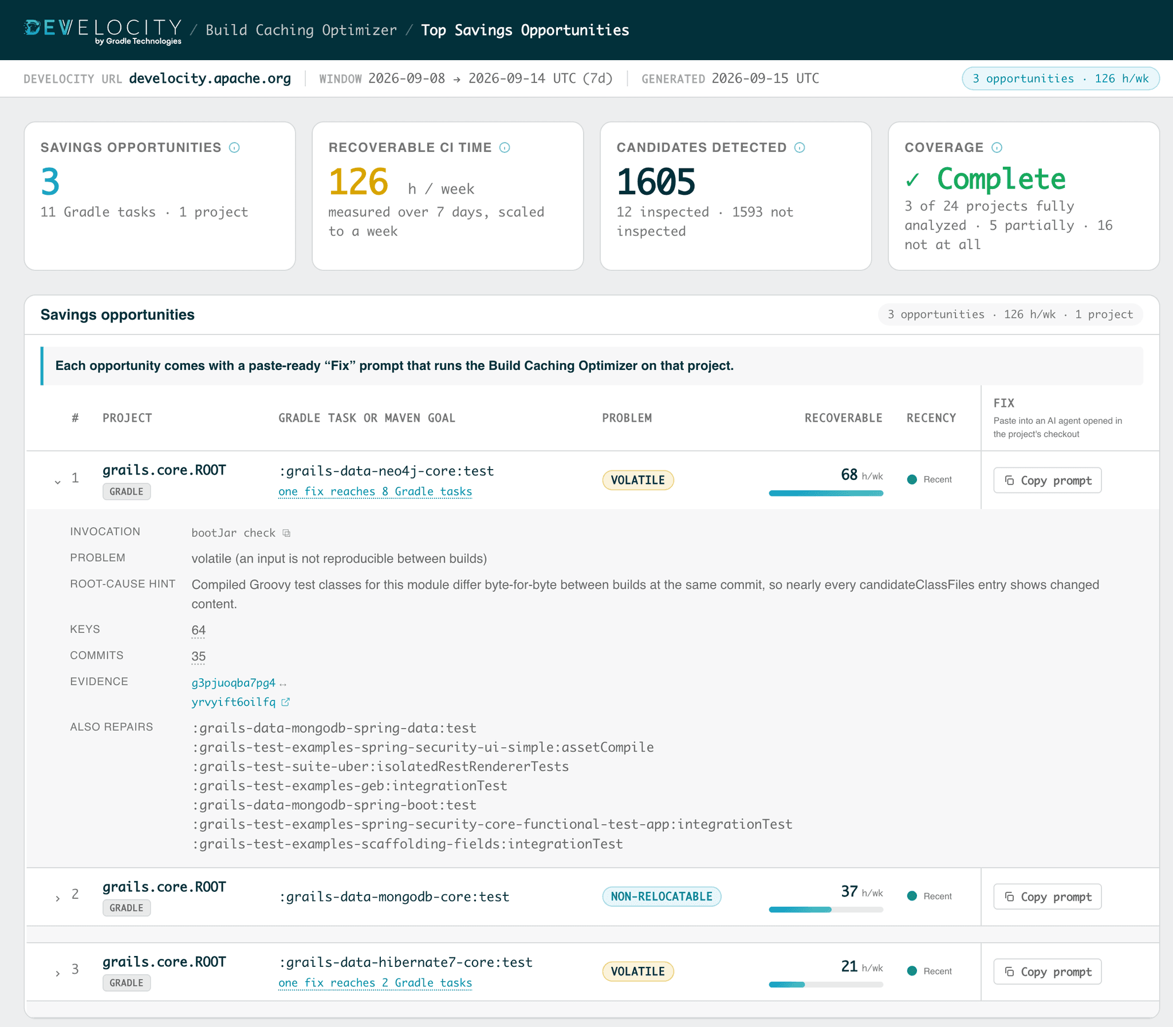Viewport: 1173px width, 1027px height.
Task: Copy prompt for hibernate7-core test row
Action: click(x=1047, y=971)
